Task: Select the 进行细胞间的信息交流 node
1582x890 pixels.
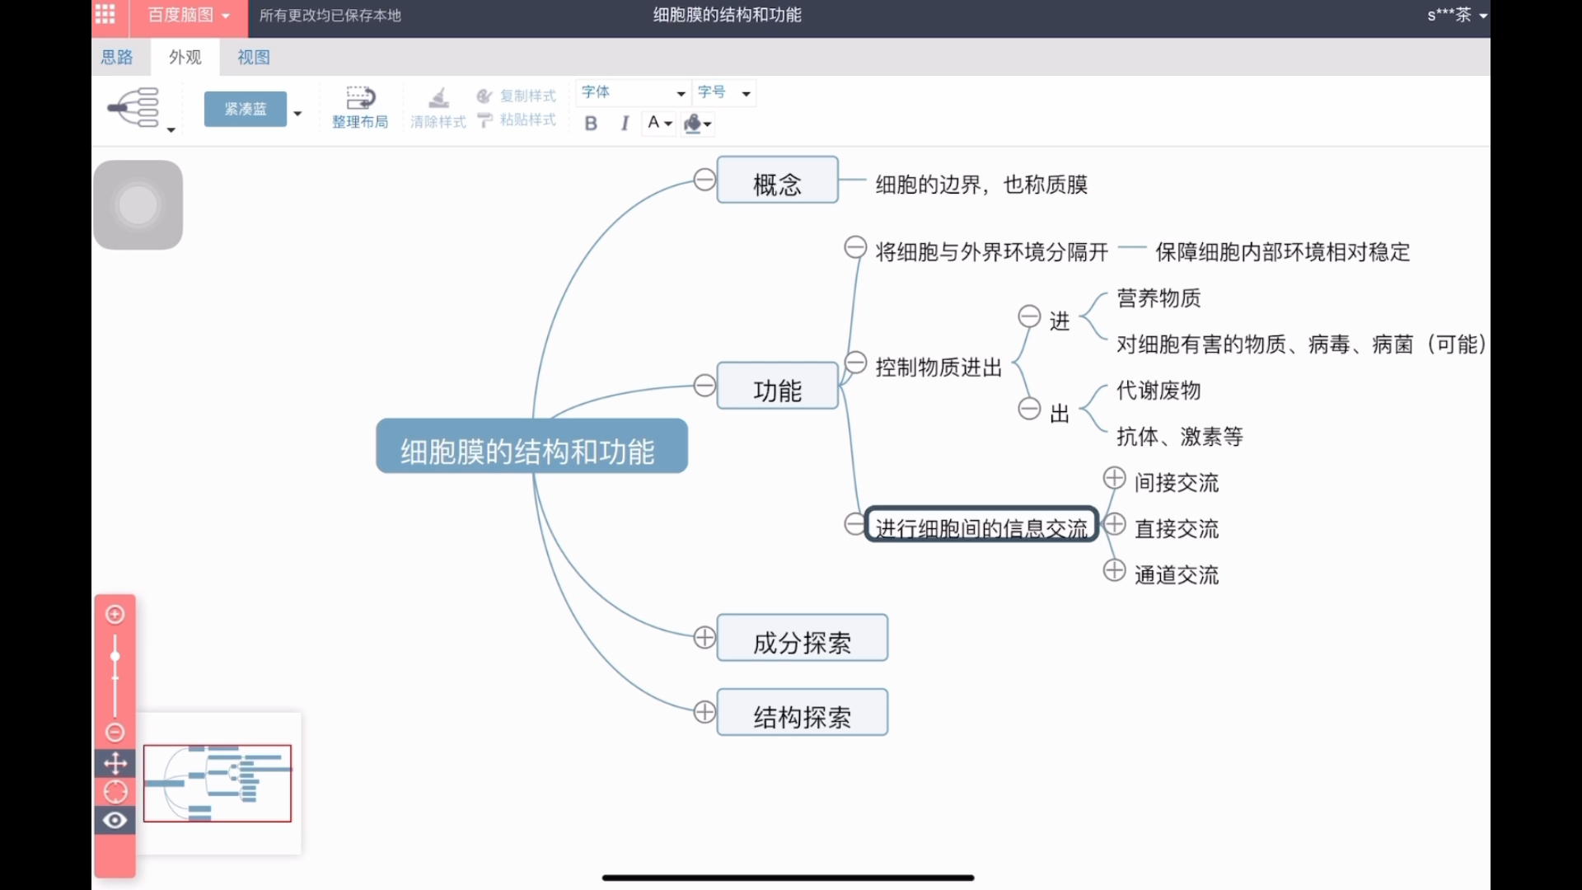Action: (981, 524)
